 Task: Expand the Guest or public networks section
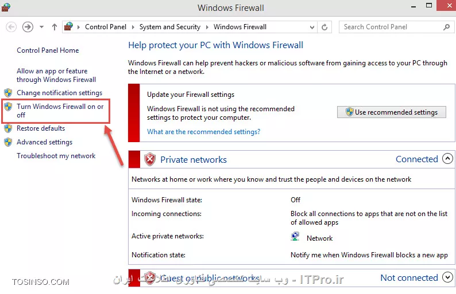coord(447,277)
